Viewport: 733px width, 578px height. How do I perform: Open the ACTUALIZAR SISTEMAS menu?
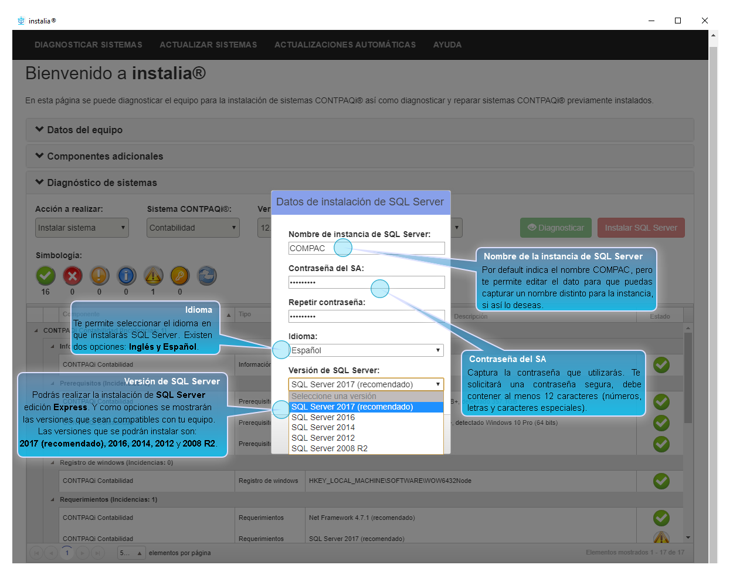click(208, 45)
